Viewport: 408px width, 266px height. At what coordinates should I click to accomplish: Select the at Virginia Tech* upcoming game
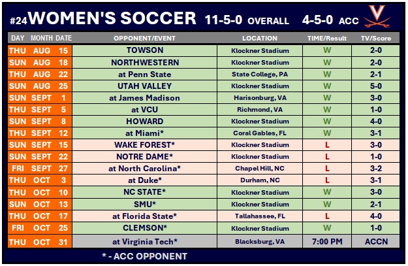click(144, 241)
